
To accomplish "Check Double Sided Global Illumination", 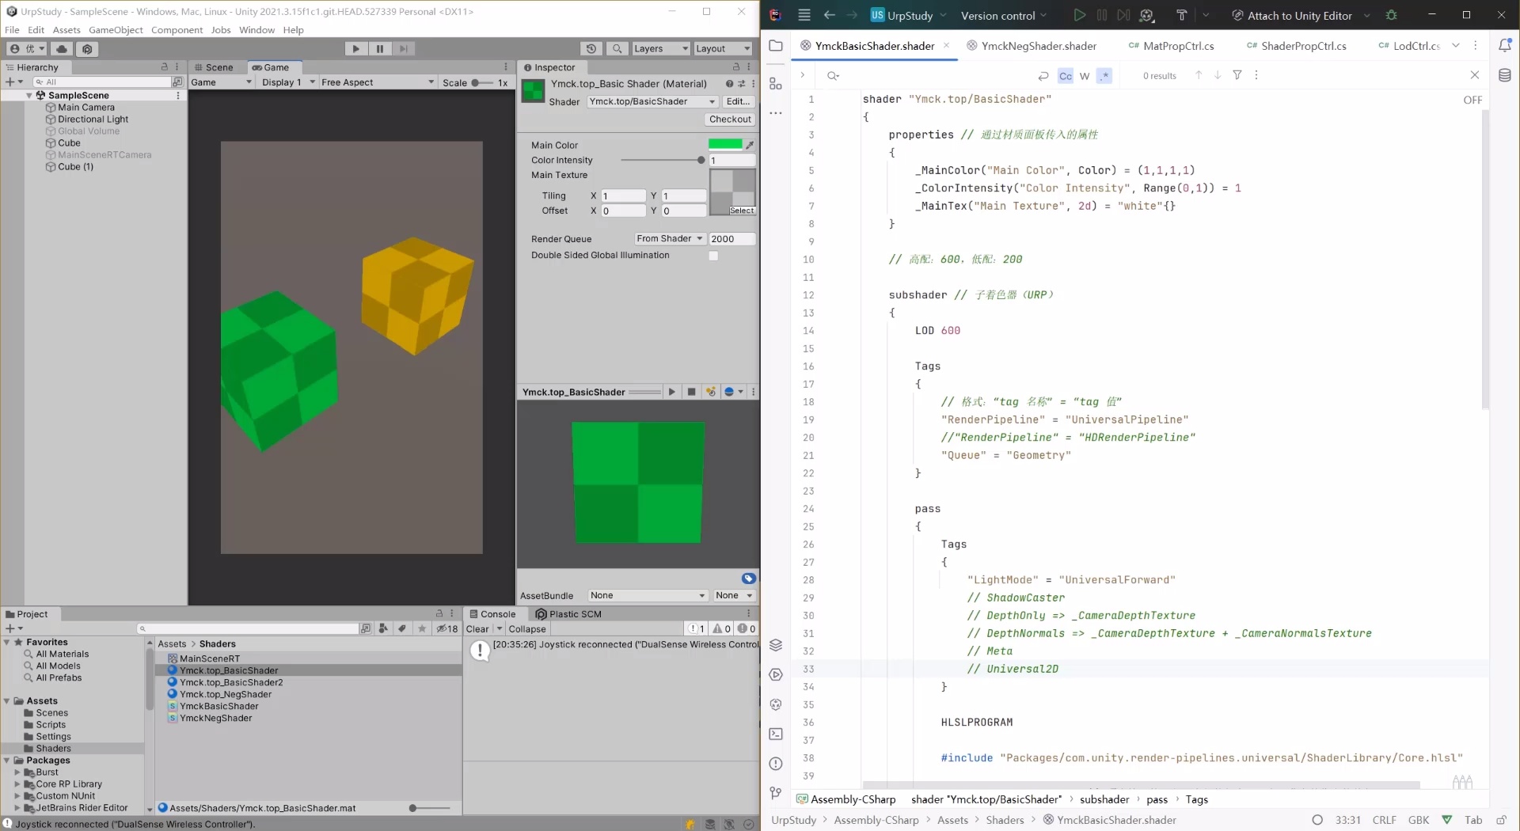I will [713, 256].
